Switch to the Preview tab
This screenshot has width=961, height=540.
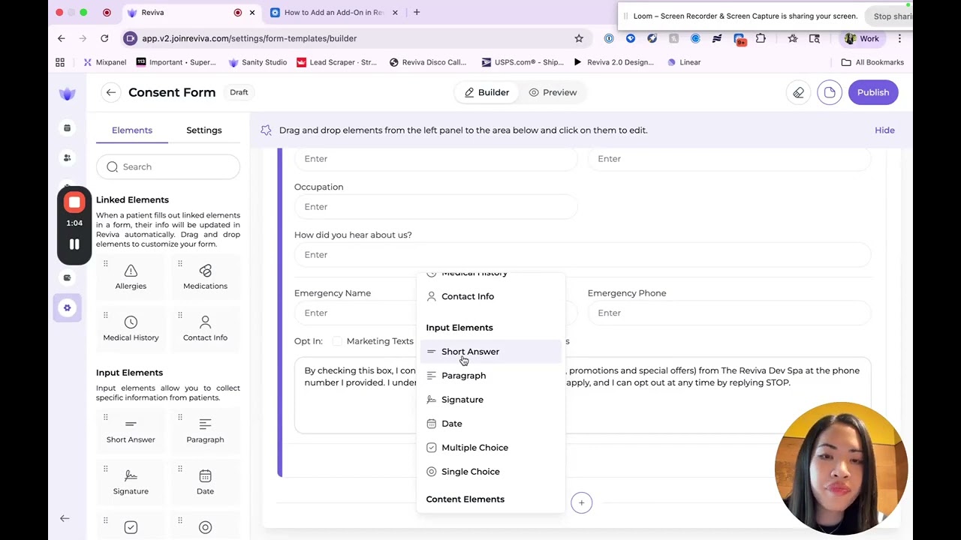553,92
